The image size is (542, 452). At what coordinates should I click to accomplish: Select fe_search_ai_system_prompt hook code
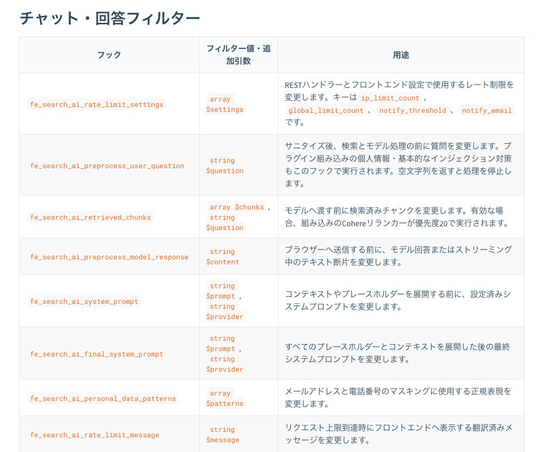click(84, 301)
